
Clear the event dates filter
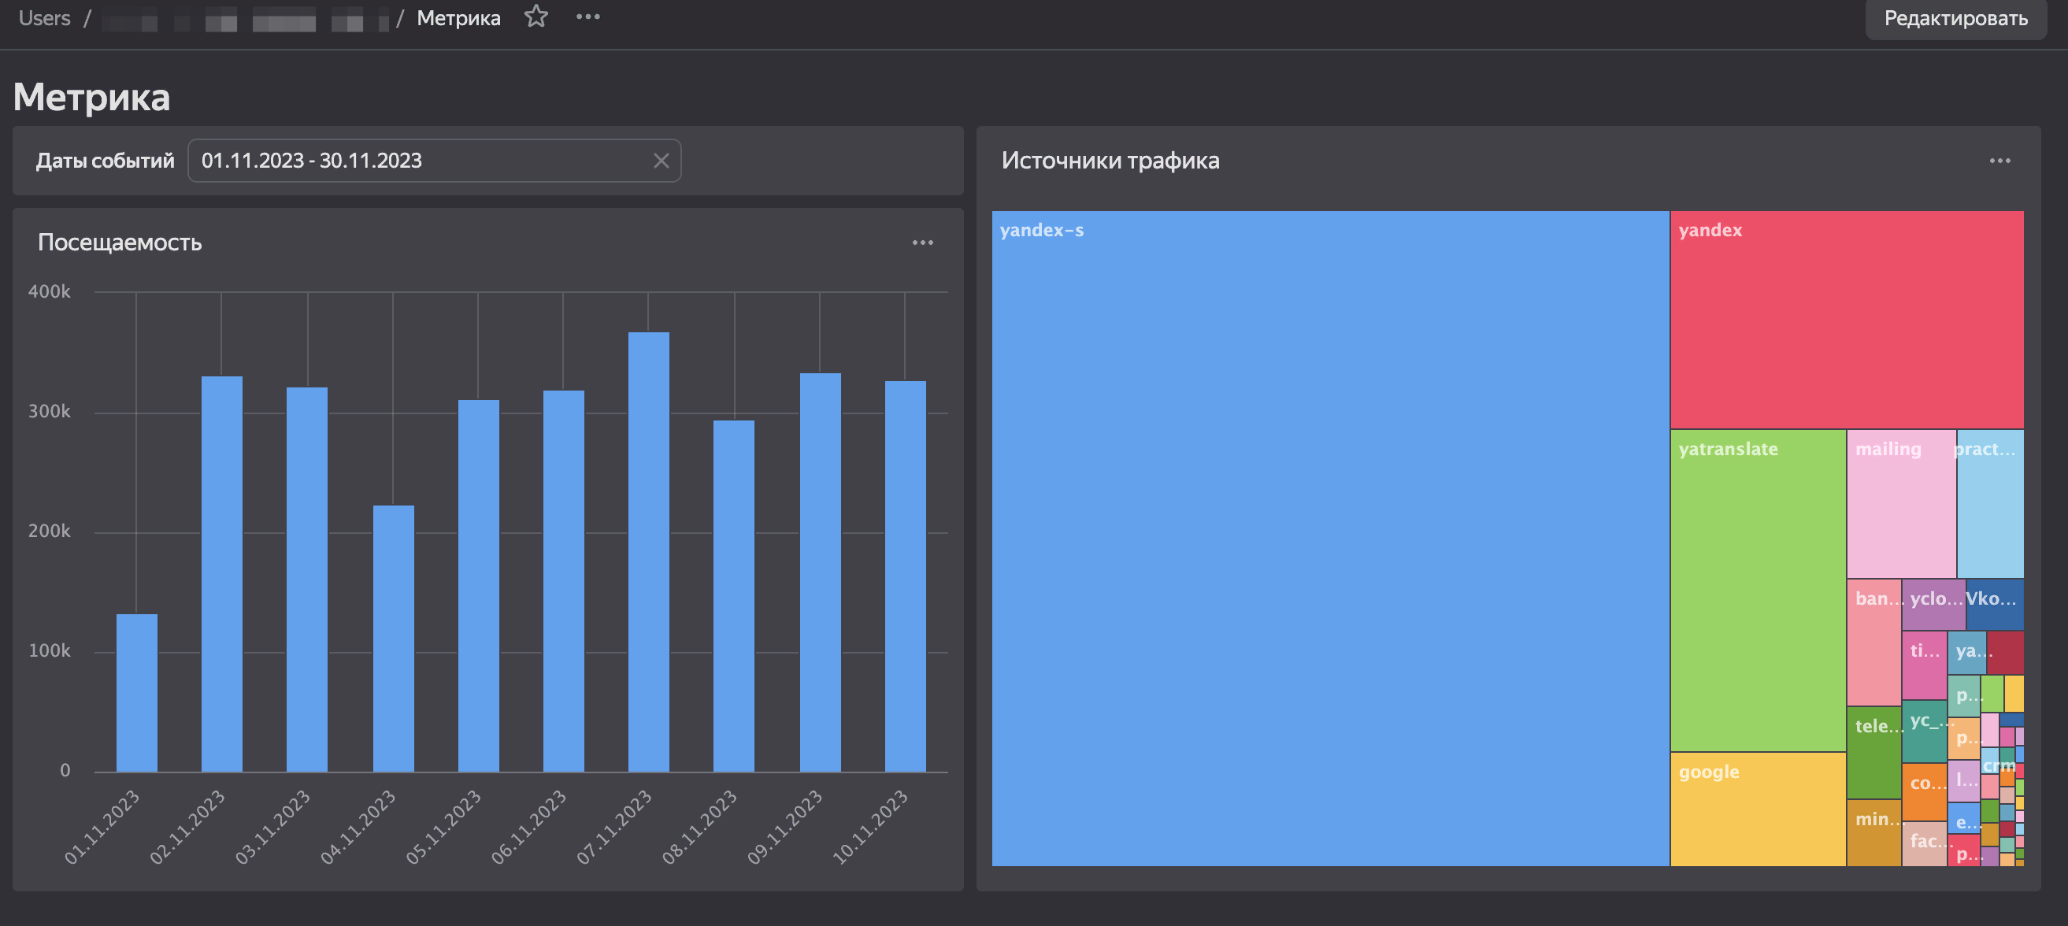click(x=661, y=161)
